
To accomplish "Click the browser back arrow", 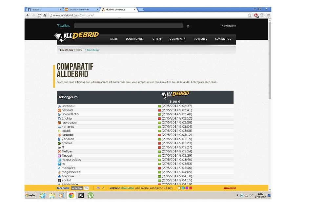I will [28, 15].
